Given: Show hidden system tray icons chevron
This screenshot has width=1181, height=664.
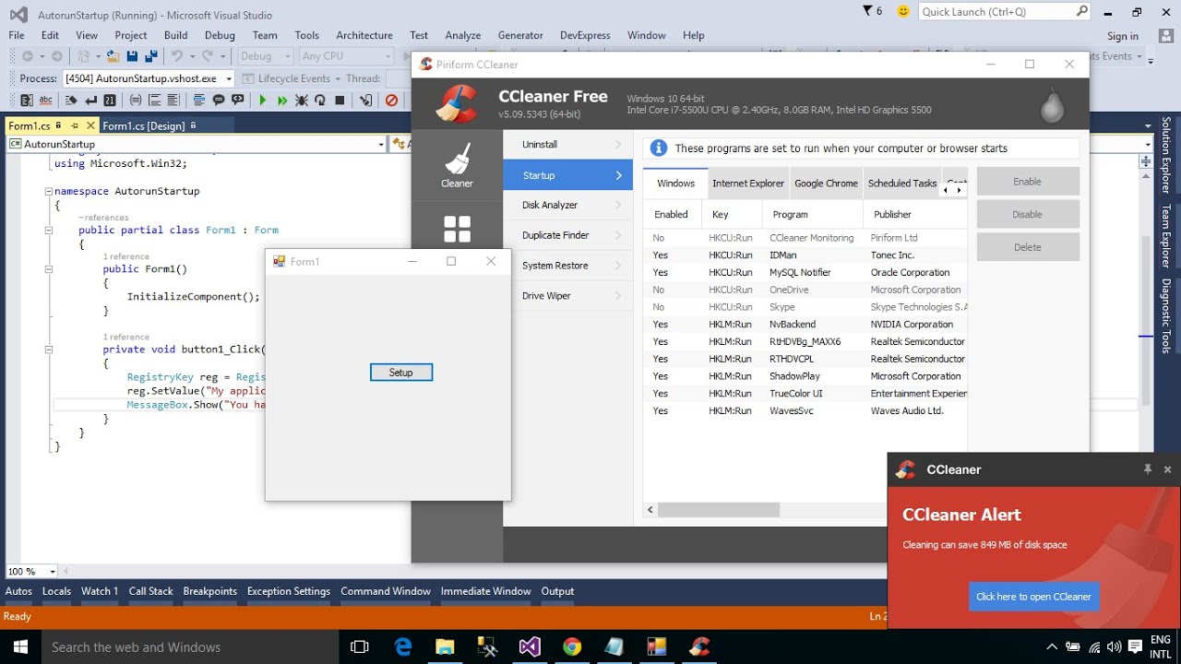Looking at the screenshot, I should (x=1052, y=646).
